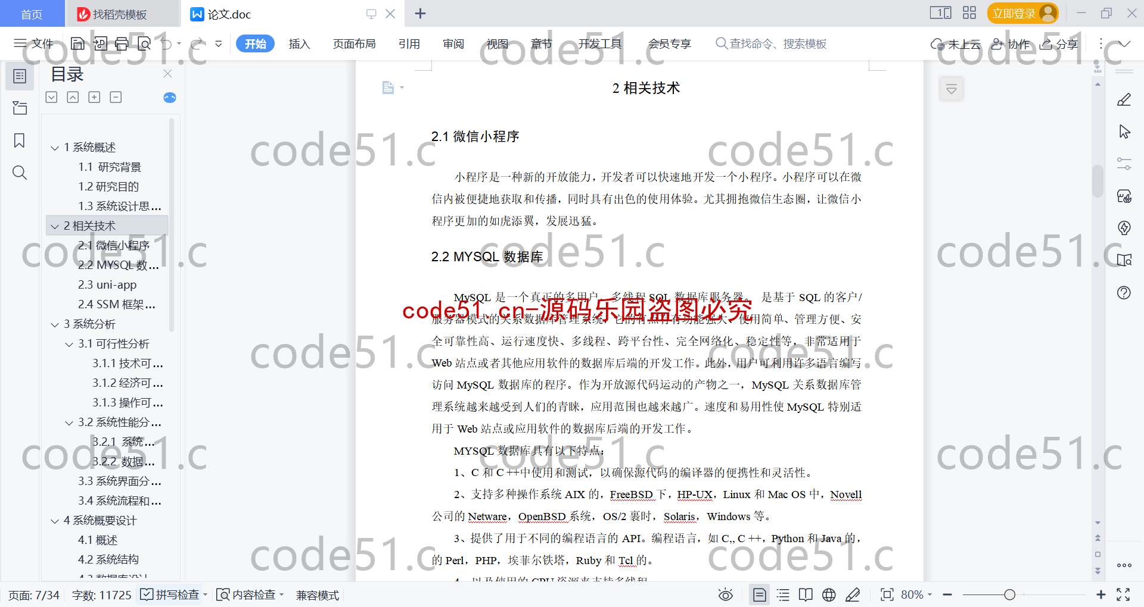This screenshot has height=607, width=1144.
Task: Select the 开始 ribbon tab
Action: point(255,43)
